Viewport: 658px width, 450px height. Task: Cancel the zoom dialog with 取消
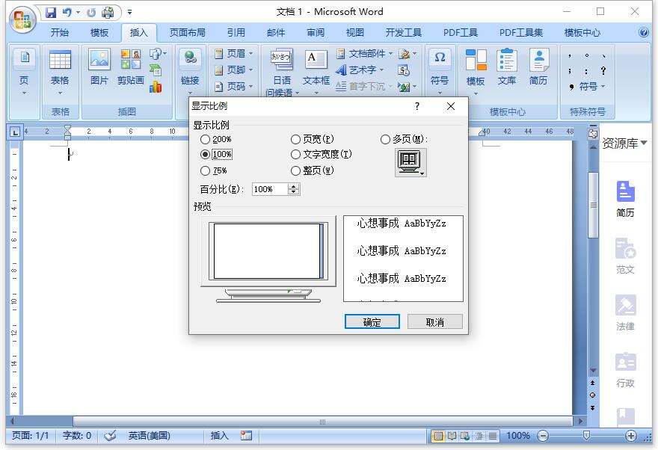coord(434,322)
